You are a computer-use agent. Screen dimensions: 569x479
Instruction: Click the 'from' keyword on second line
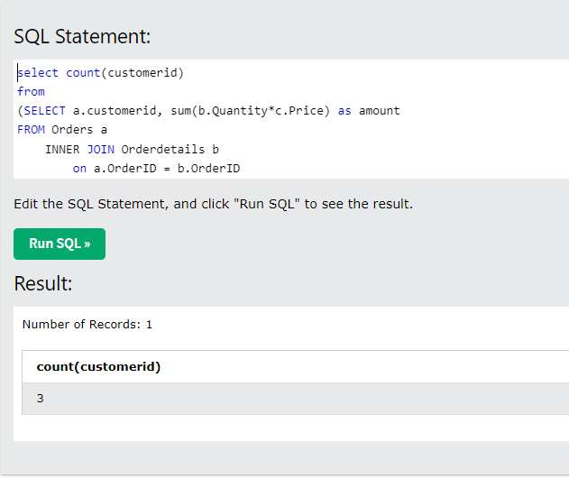(x=31, y=92)
